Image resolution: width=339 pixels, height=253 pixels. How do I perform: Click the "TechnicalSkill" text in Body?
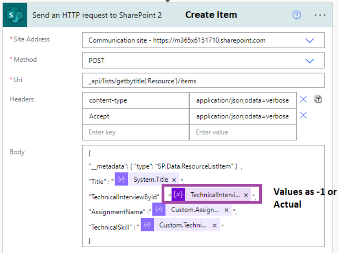tap(110, 227)
